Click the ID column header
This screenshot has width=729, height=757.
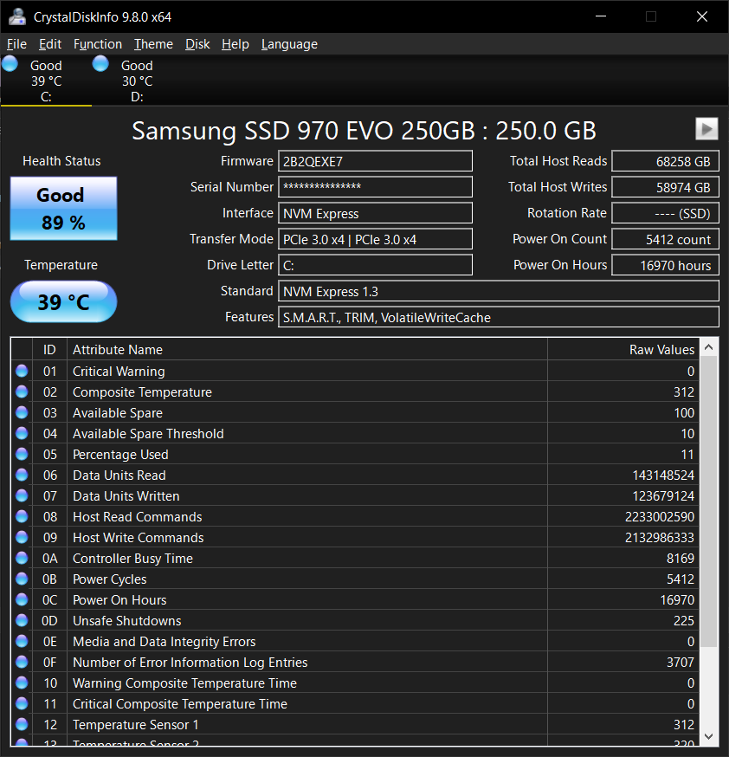click(49, 350)
